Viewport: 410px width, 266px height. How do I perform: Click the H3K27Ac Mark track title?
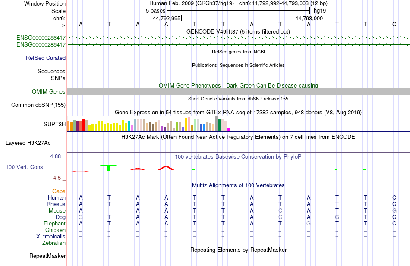[x=238, y=137]
